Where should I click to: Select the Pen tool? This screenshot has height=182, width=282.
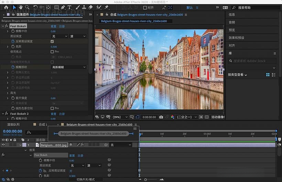63,7
